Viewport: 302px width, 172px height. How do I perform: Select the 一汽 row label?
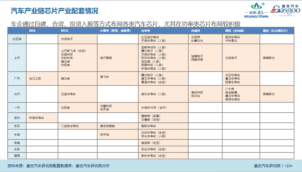point(17,107)
